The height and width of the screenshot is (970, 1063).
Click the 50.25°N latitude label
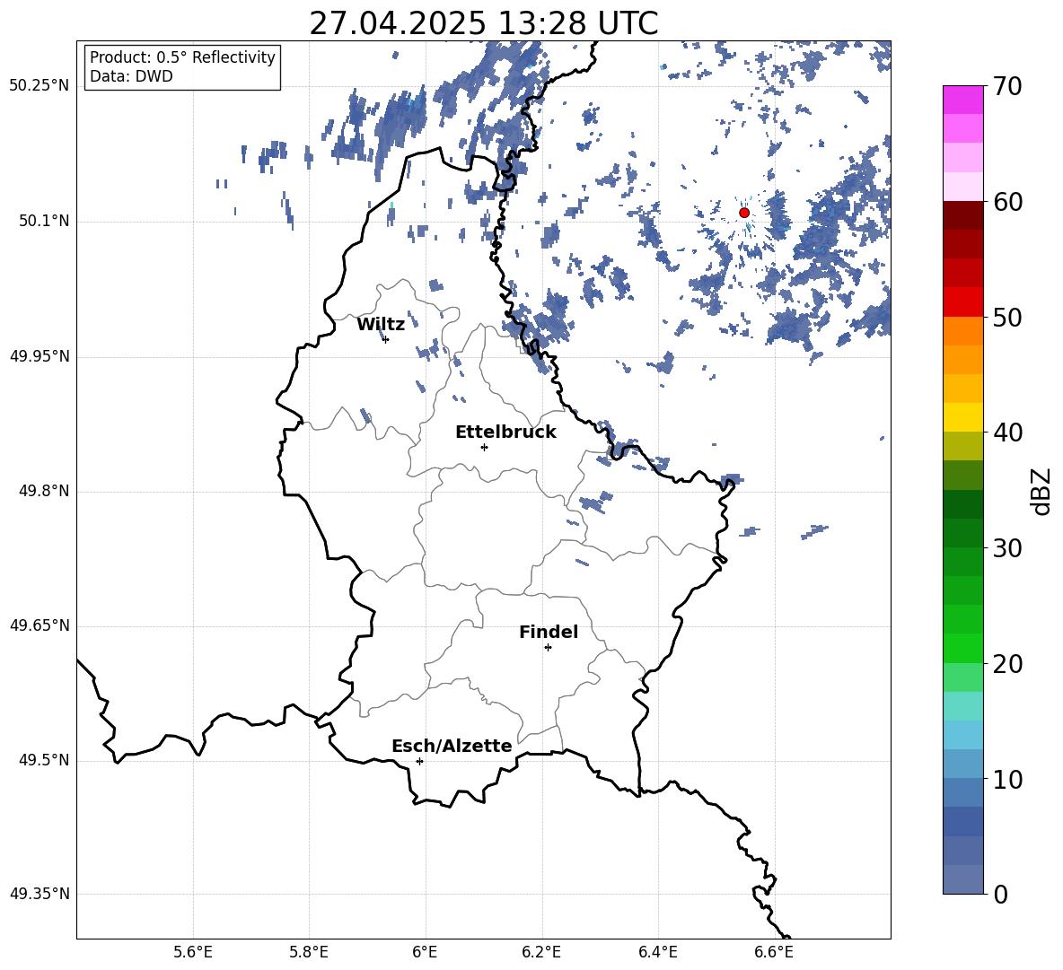pos(40,86)
